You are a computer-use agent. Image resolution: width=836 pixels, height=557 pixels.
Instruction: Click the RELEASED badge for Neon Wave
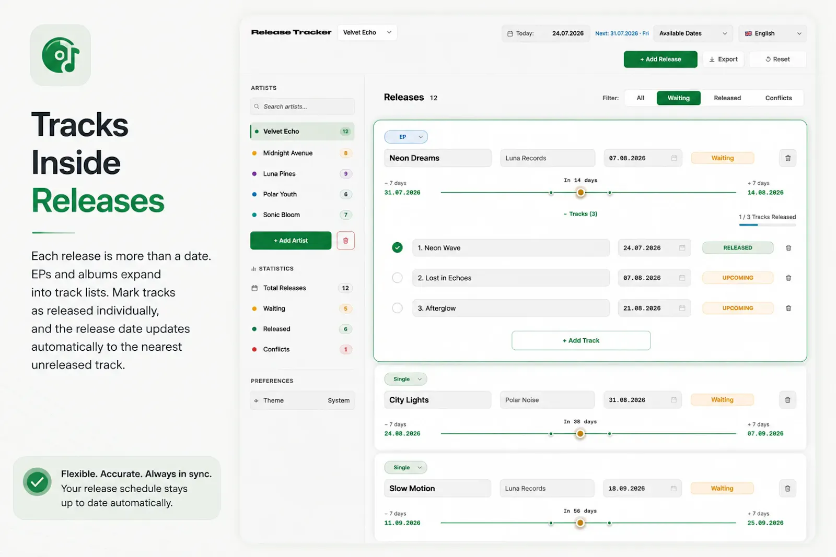click(738, 248)
